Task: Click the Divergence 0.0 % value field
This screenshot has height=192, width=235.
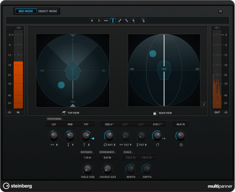Action: click(x=107, y=158)
